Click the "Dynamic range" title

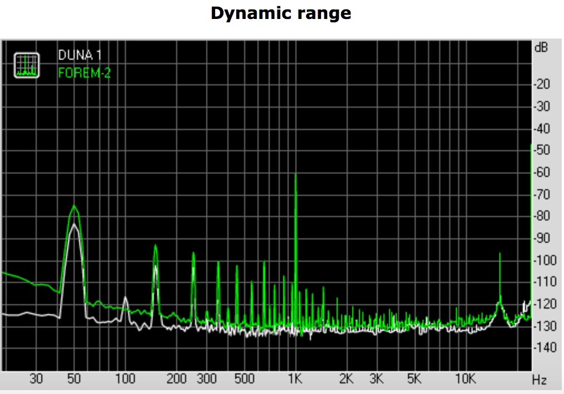[x=281, y=13]
